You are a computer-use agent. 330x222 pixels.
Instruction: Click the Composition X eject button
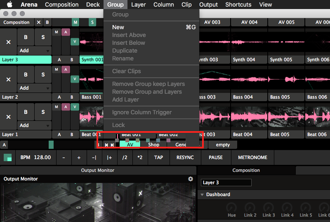coord(39,22)
